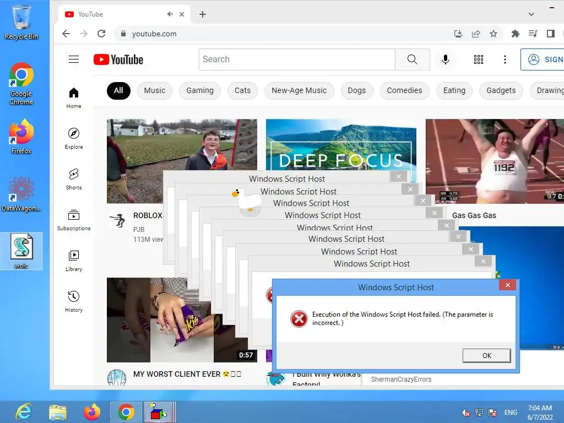Open Library in YouTube sidebar
Screen dimensions: 564x423
[x=74, y=261]
